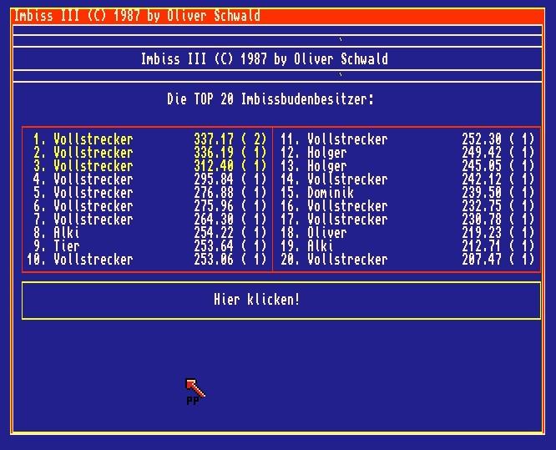Click score 337.17 of rank 1
The image size is (556, 450).
pos(214,139)
